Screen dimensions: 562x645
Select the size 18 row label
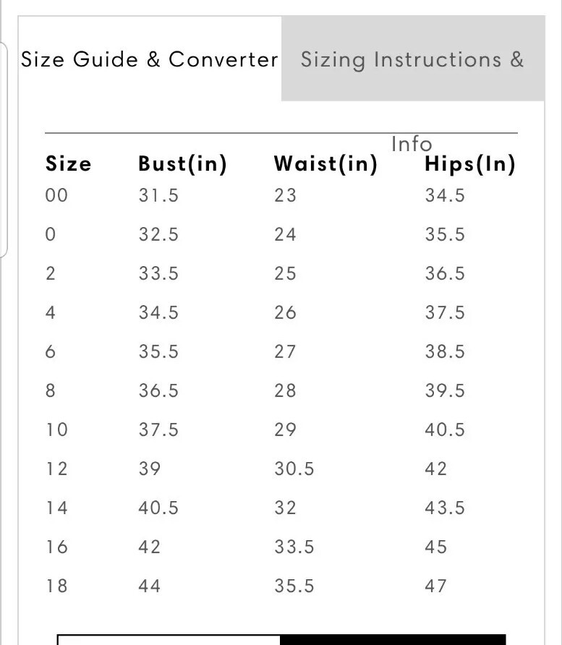tap(56, 586)
